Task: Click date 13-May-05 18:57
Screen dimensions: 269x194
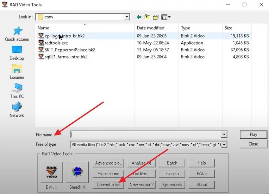Action: coord(153,50)
